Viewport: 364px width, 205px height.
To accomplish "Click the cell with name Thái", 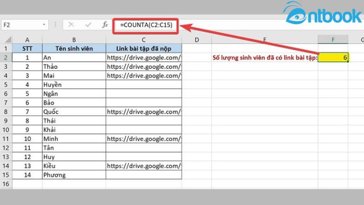I will pos(74,121).
